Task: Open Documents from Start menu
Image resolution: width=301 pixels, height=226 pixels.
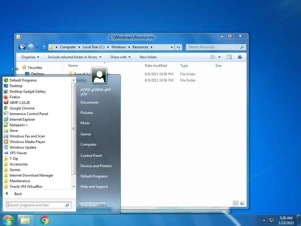Action: pos(89,102)
